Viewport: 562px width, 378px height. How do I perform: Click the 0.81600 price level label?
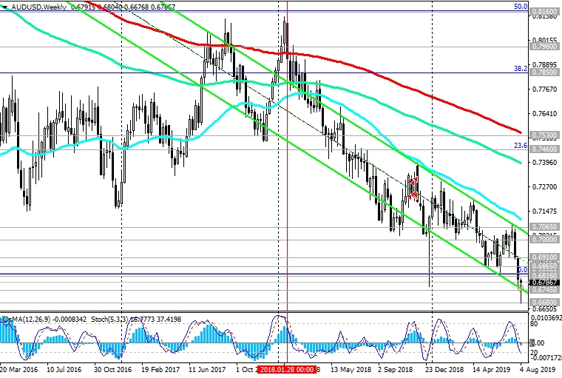click(545, 12)
